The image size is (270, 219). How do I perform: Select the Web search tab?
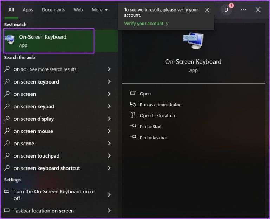tap(78, 10)
